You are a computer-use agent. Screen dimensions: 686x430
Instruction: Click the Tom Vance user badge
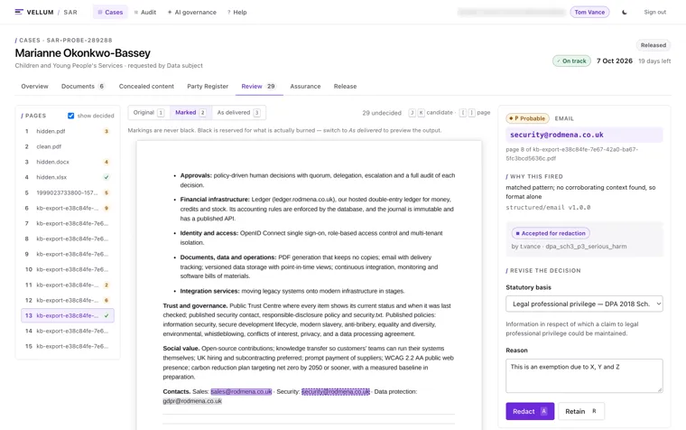[x=589, y=13]
